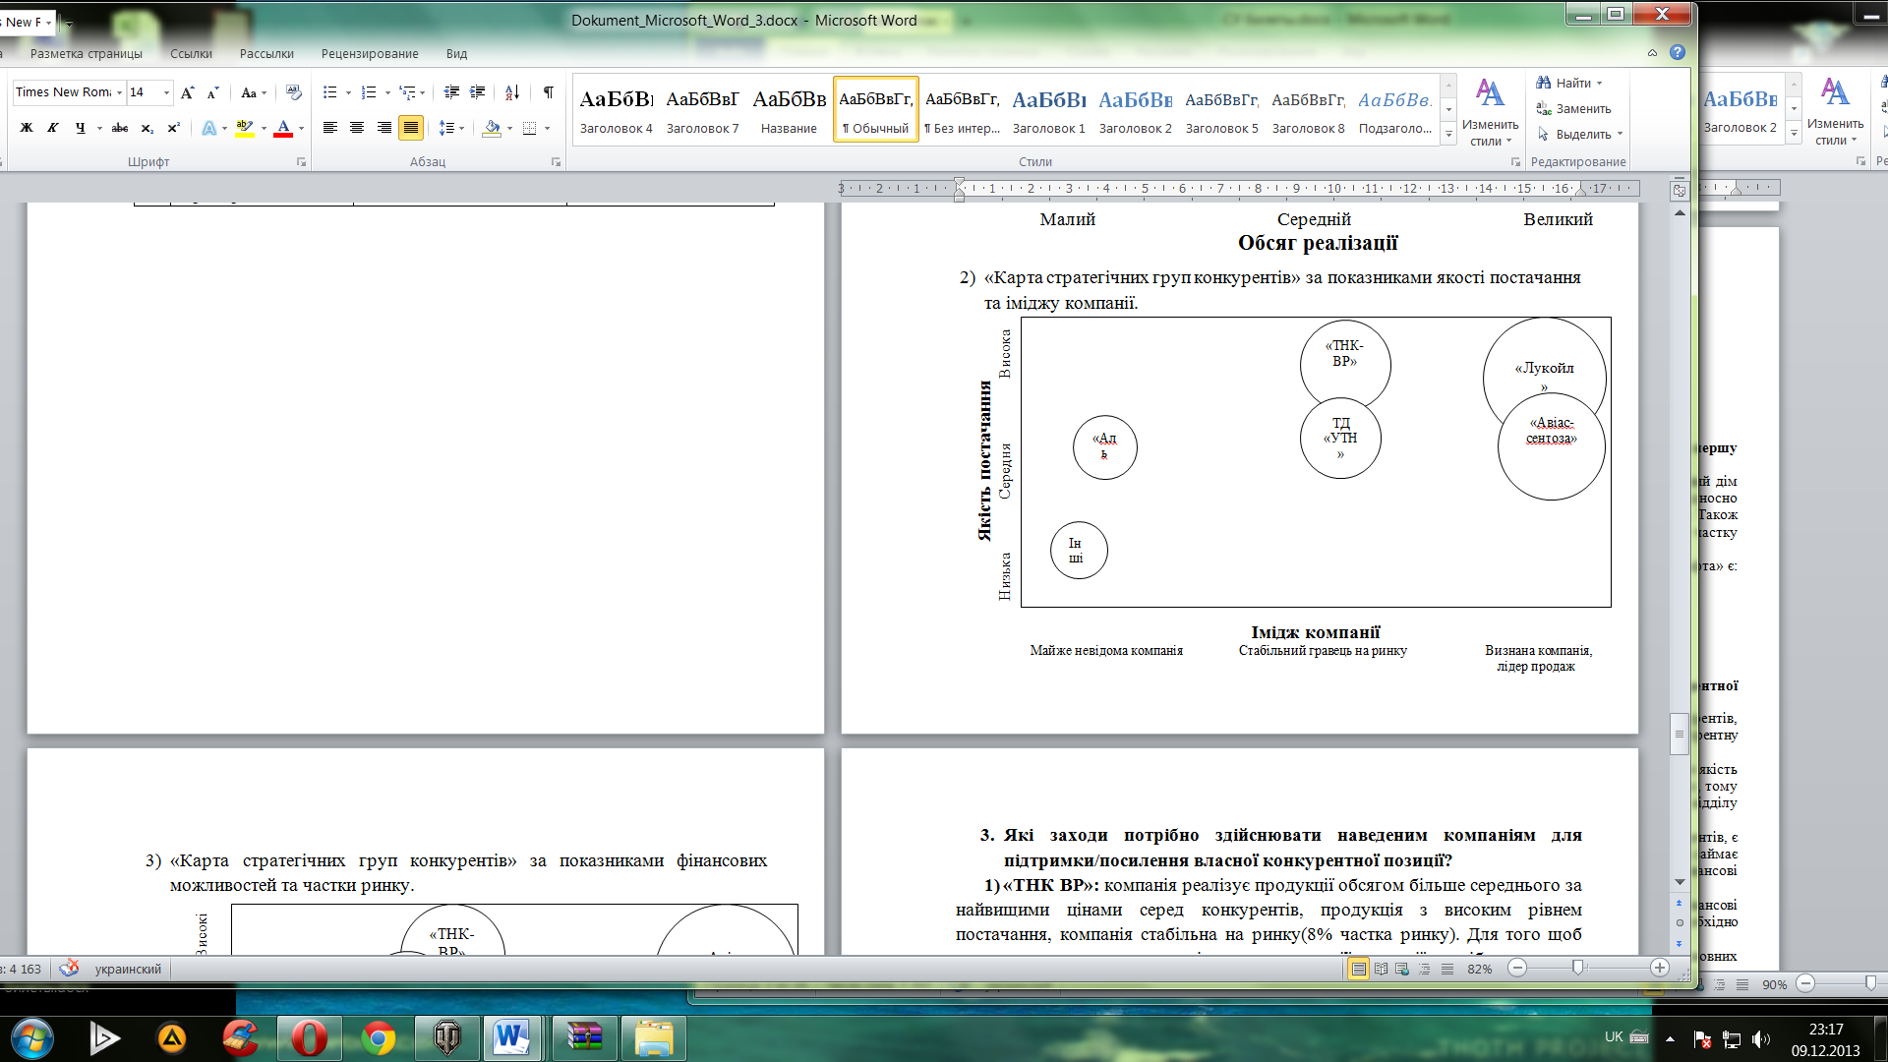The height and width of the screenshot is (1062, 1888).
Task: Toggle italic (К) formatting
Action: pos(53,128)
